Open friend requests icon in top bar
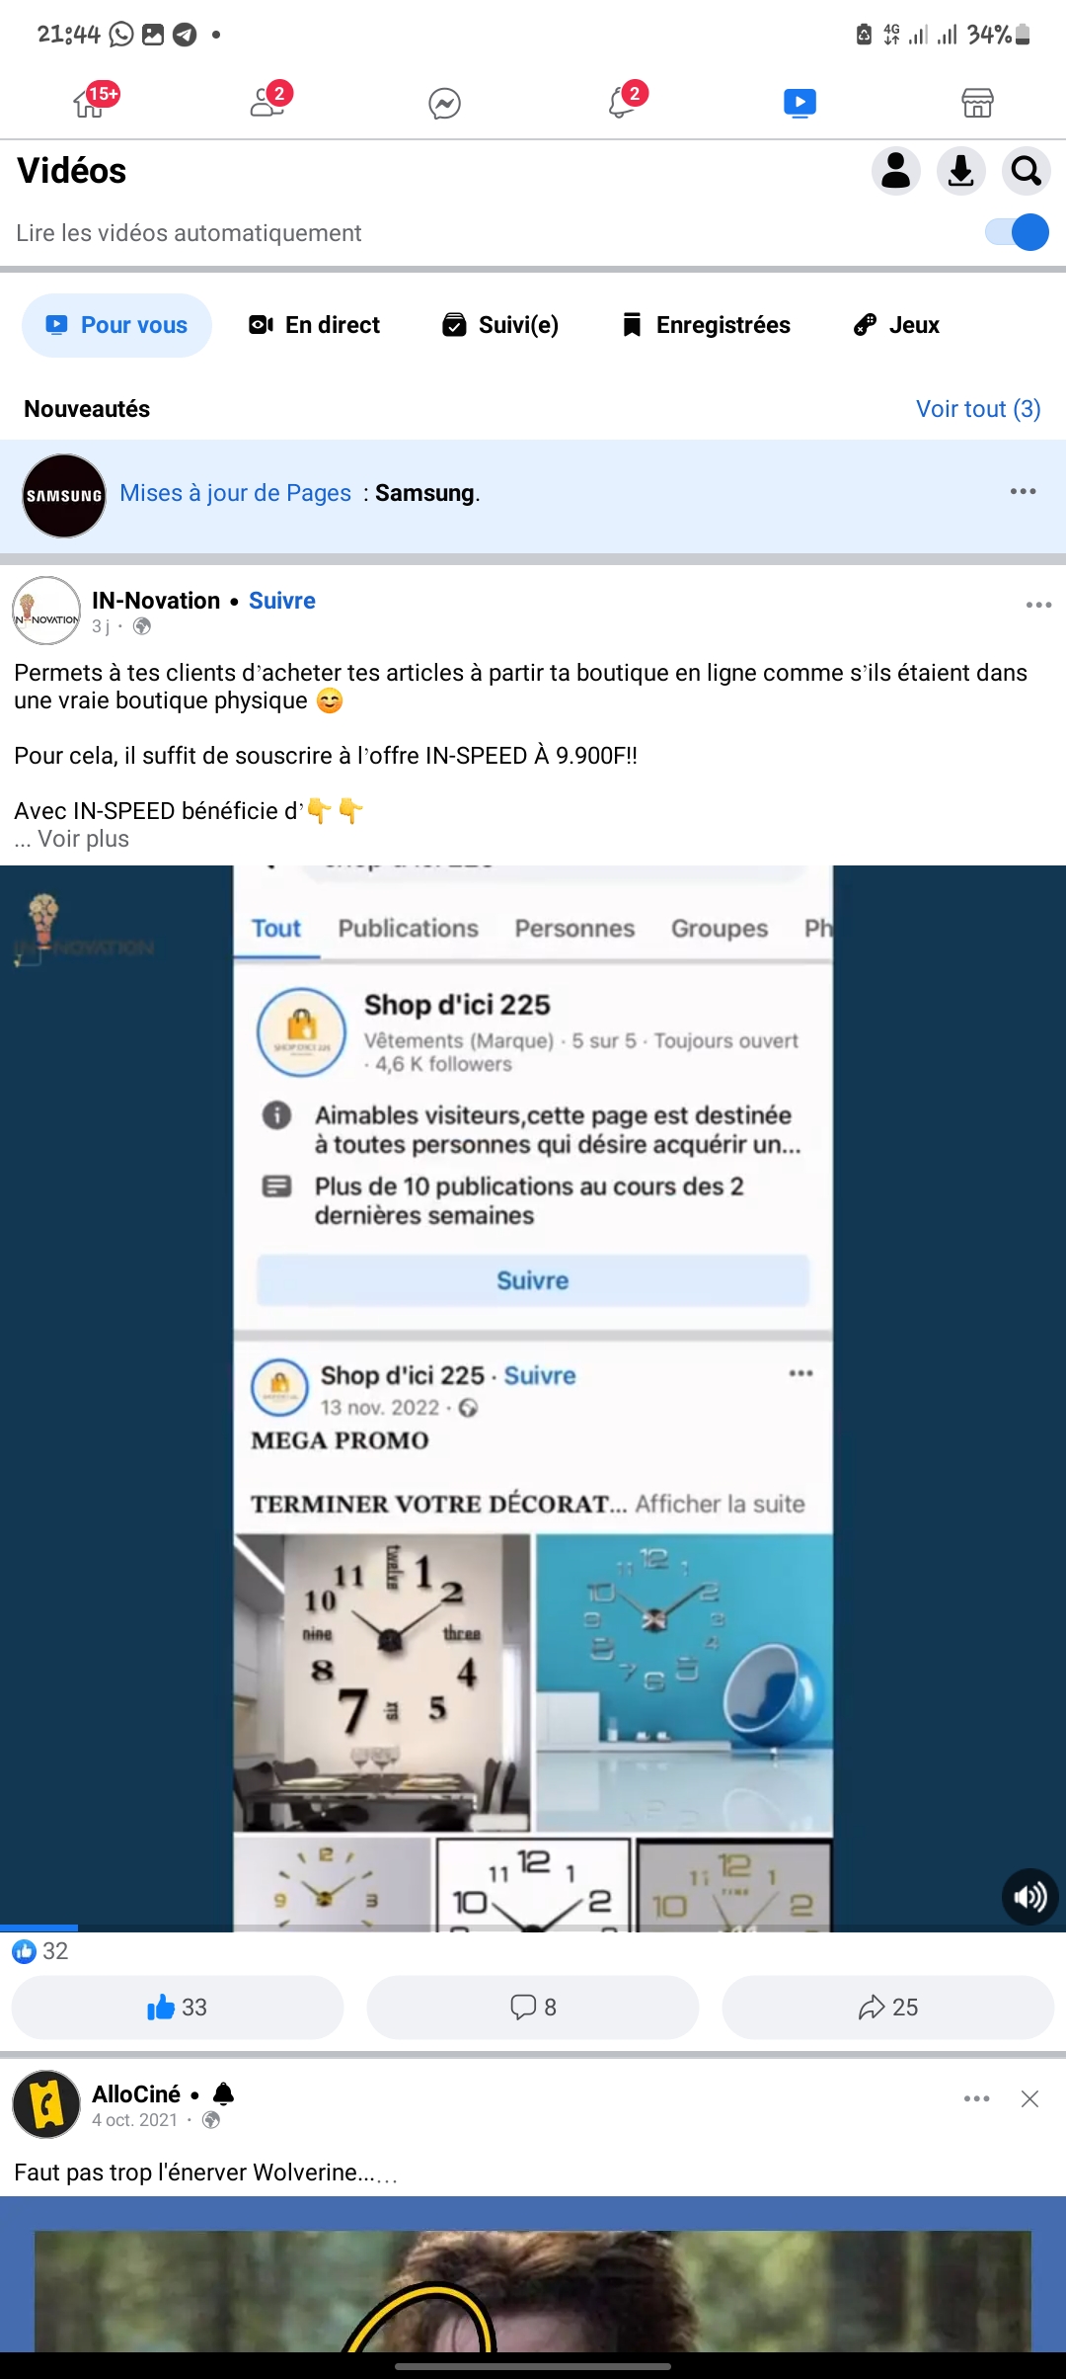1066x2379 pixels. pyautogui.click(x=267, y=101)
